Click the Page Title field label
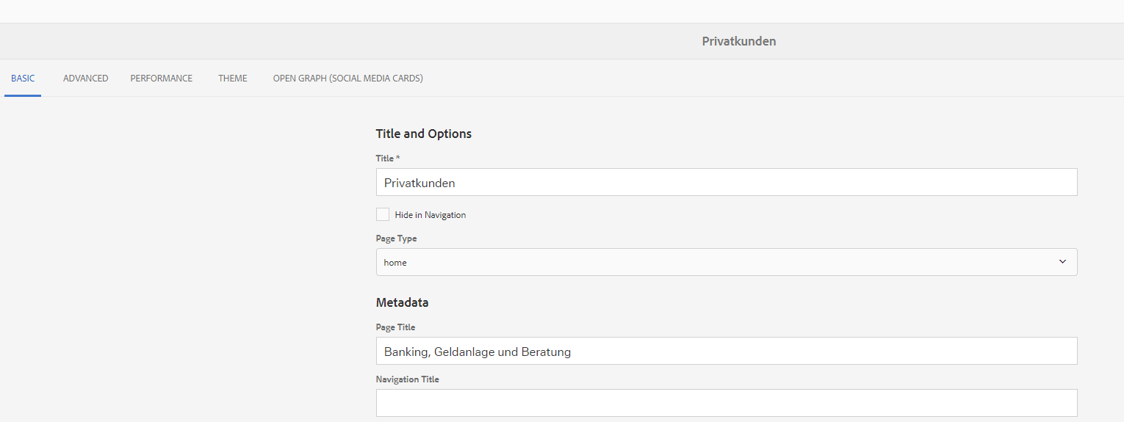1124x422 pixels. [x=395, y=327]
